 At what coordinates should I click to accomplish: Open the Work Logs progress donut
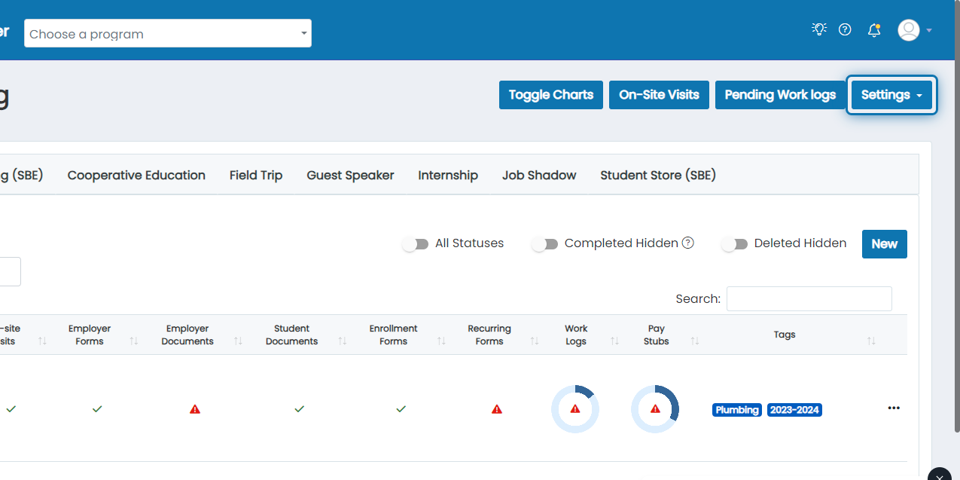click(x=575, y=409)
